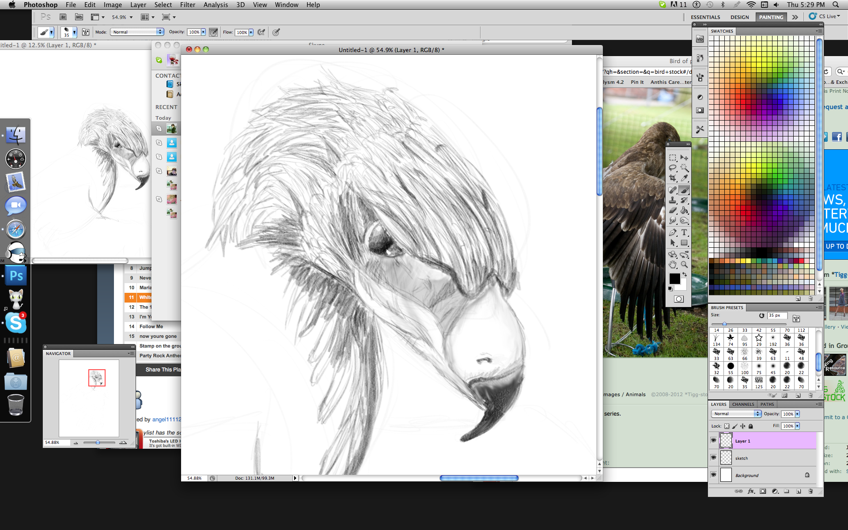Viewport: 848px width, 530px height.
Task: Toggle Quick Mask mode in toolbox
Action: click(679, 299)
